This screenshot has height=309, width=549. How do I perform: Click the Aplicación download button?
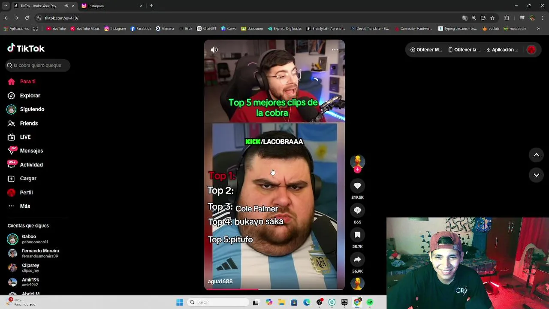(x=502, y=50)
